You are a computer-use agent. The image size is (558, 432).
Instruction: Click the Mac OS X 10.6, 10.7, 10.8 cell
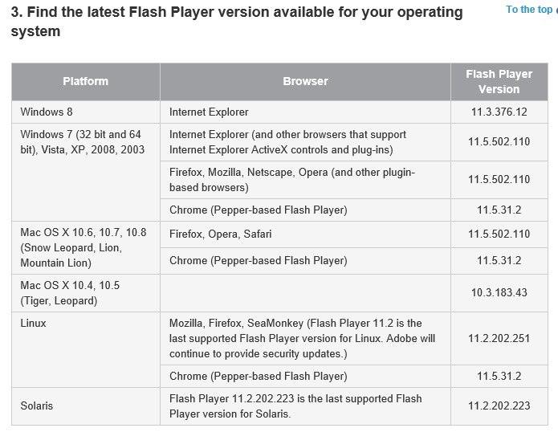click(86, 247)
